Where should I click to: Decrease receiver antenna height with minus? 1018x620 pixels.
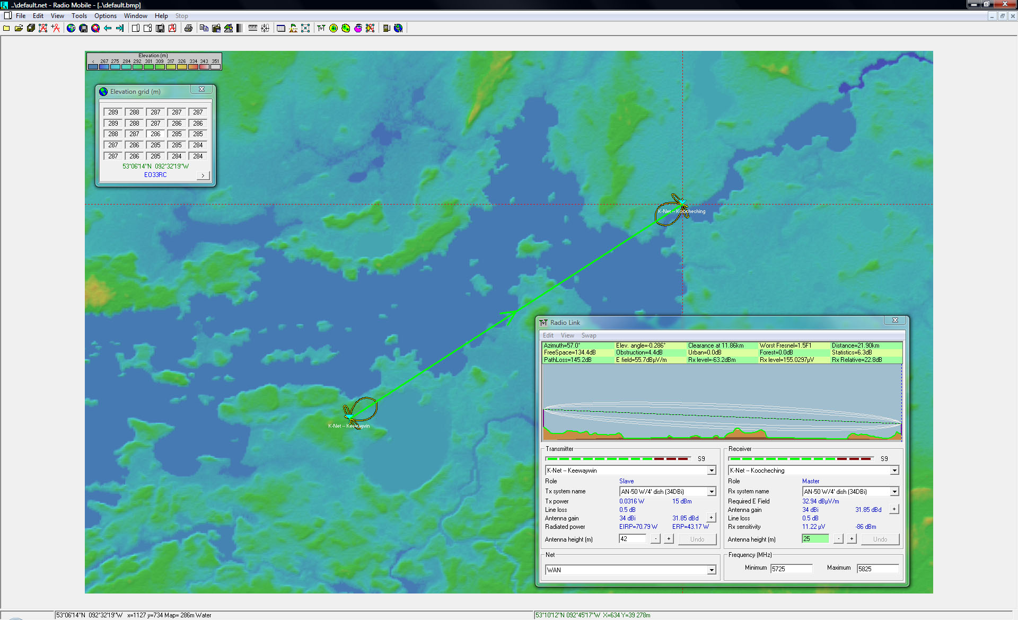point(838,539)
